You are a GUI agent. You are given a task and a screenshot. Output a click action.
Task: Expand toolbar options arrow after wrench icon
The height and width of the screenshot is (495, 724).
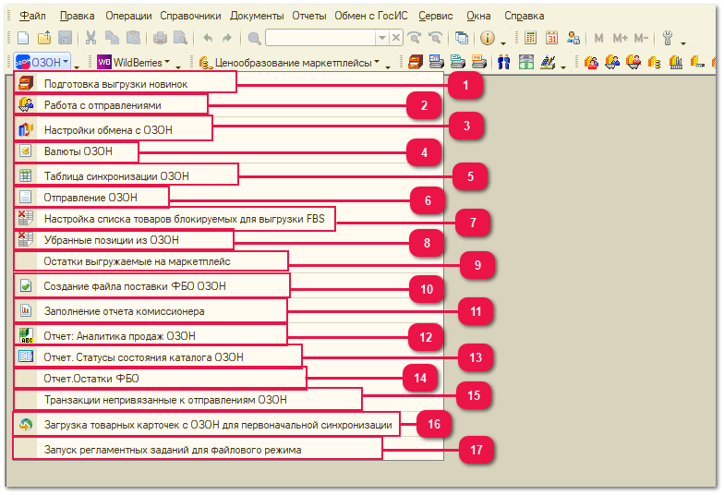click(683, 44)
